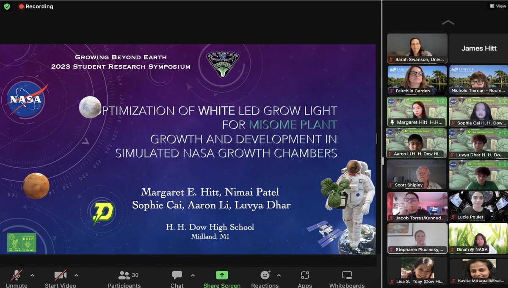Click the NASA logo on shared slide

coord(26,100)
